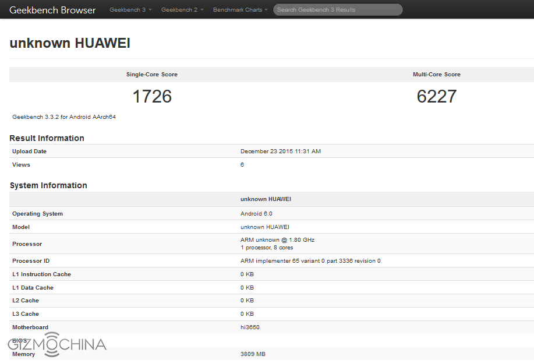Click the L3 Cache row label

click(x=26, y=314)
